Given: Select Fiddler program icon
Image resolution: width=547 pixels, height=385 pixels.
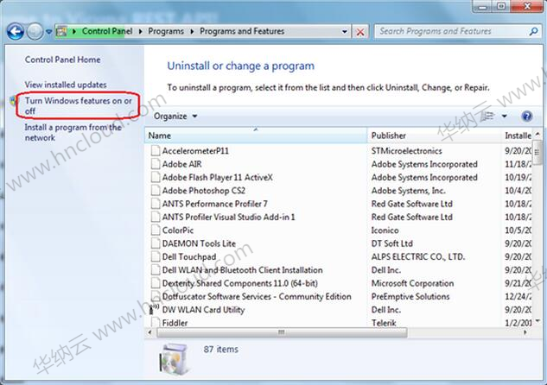Looking at the screenshot, I should click(156, 322).
